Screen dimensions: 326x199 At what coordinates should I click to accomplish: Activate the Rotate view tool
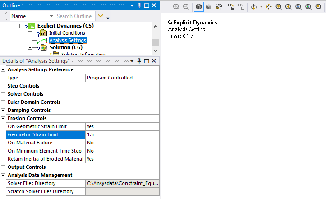click(254, 7)
